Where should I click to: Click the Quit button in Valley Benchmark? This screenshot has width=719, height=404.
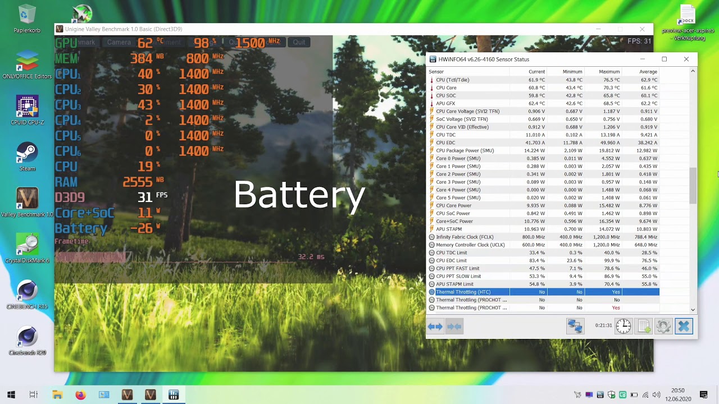pos(299,42)
